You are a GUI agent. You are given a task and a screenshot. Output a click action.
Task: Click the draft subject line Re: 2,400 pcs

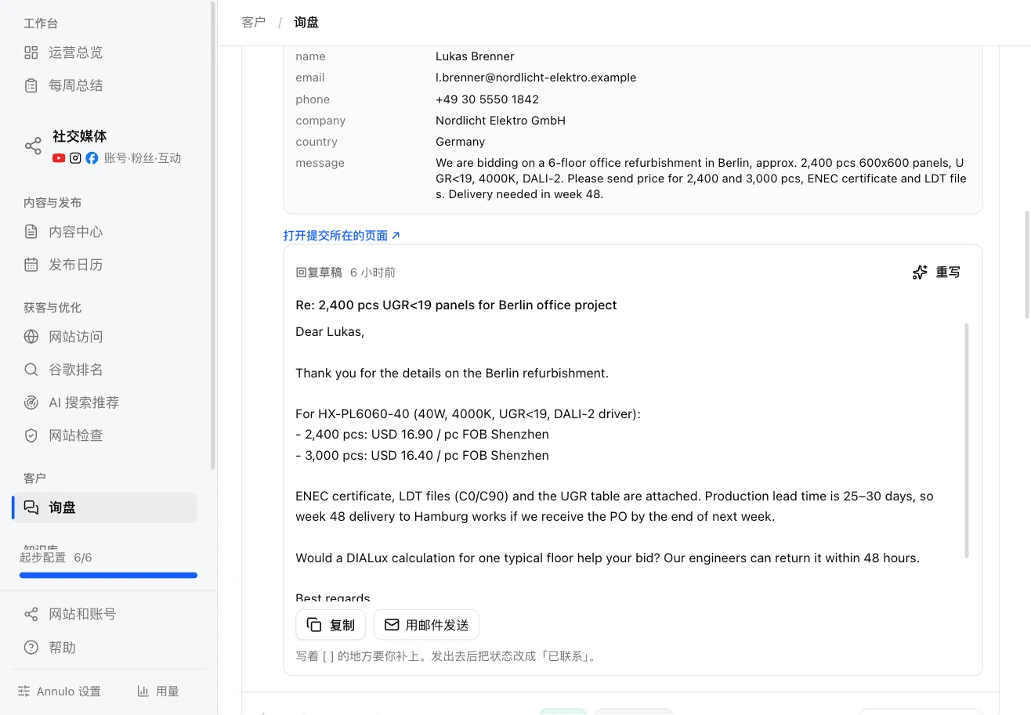tap(456, 305)
